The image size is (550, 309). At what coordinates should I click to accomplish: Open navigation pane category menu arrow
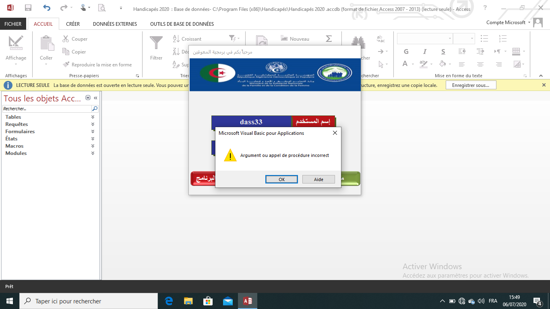click(88, 98)
